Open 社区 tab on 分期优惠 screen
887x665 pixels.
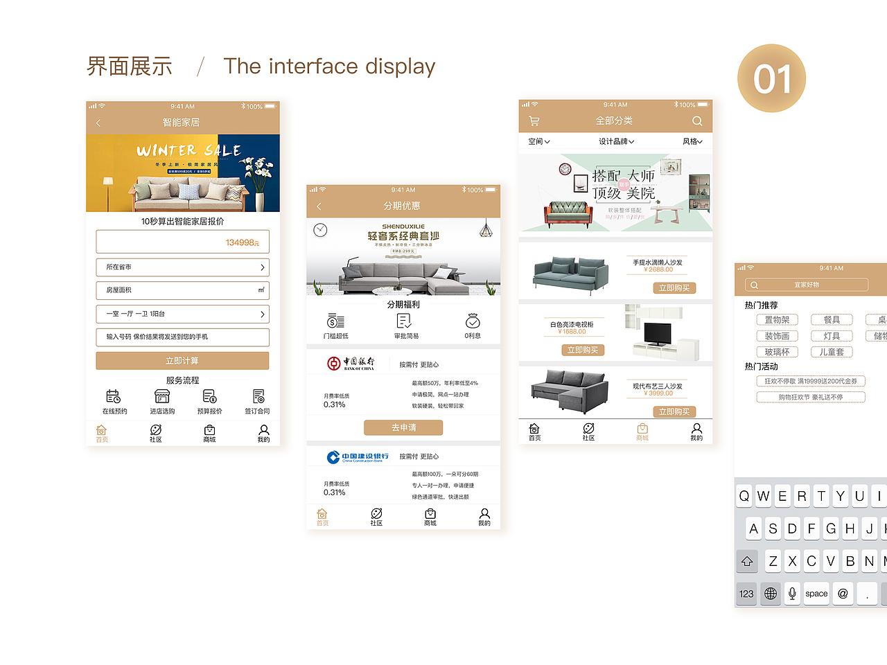pos(376,517)
